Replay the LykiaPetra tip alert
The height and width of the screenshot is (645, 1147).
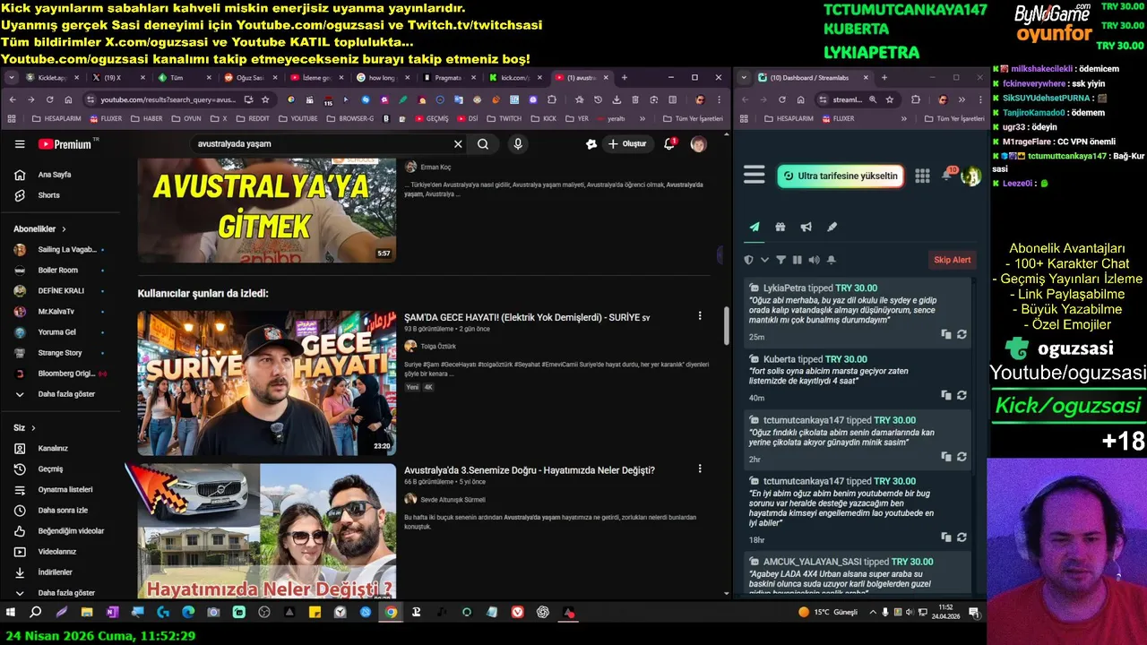(x=962, y=334)
